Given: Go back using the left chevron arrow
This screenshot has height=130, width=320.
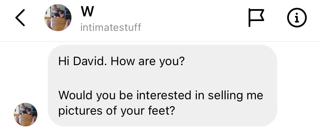Looking at the screenshot, I should point(20,18).
